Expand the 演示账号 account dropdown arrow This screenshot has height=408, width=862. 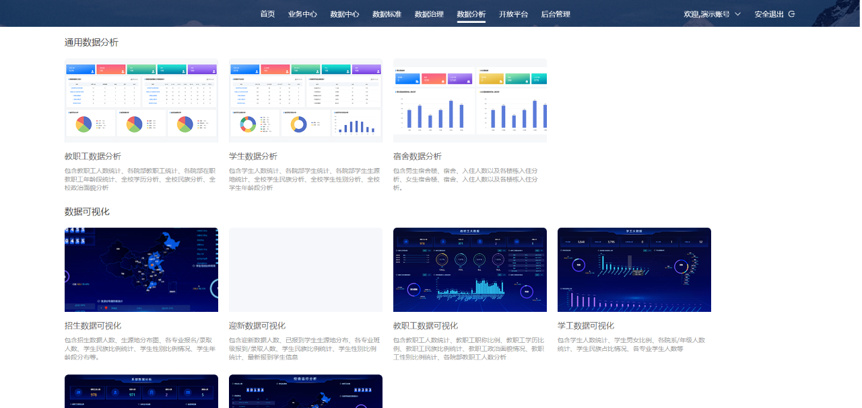[737, 14]
